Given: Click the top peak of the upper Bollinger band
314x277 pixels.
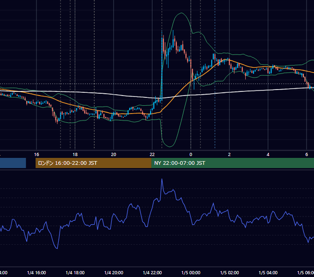Looking at the screenshot, I should [181, 13].
